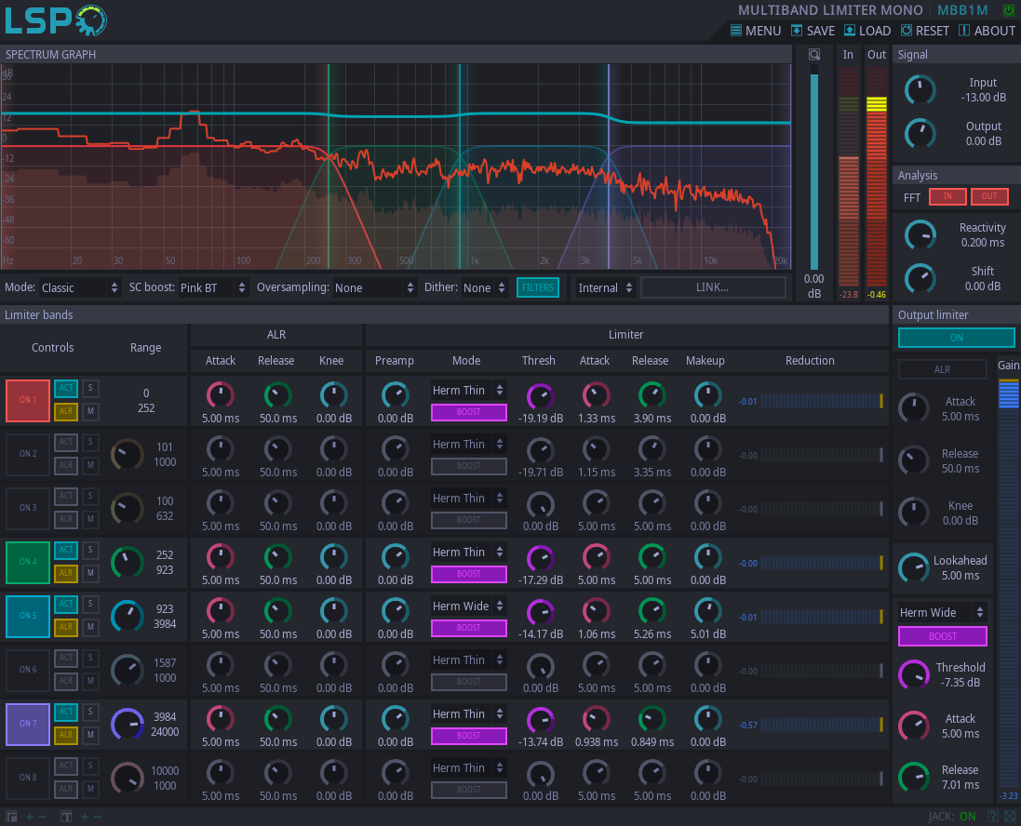Viewport: 1021px width, 826px height.
Task: Click the Output limiter Gain meter
Action: pos(1008,586)
